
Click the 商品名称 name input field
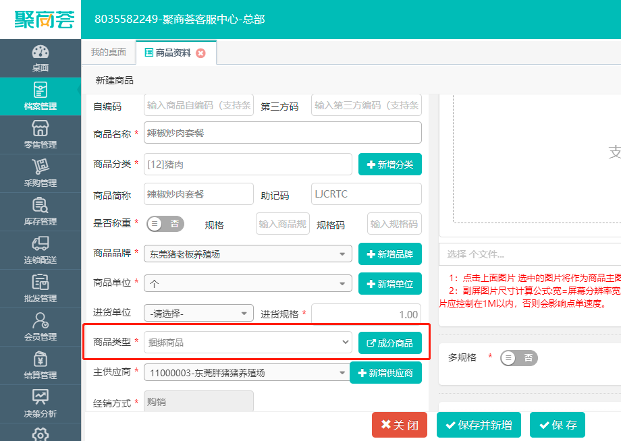coord(281,133)
